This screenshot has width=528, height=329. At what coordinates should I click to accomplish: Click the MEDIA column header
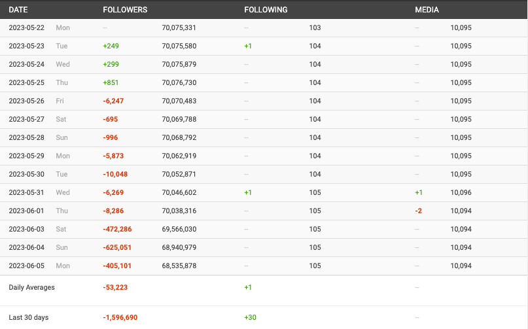(427, 10)
